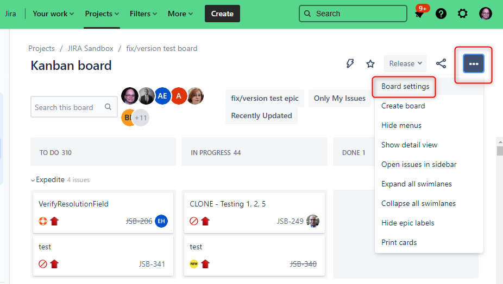Go to JIRA Sandbox breadcrumb link
The height and width of the screenshot is (284, 503).
91,48
